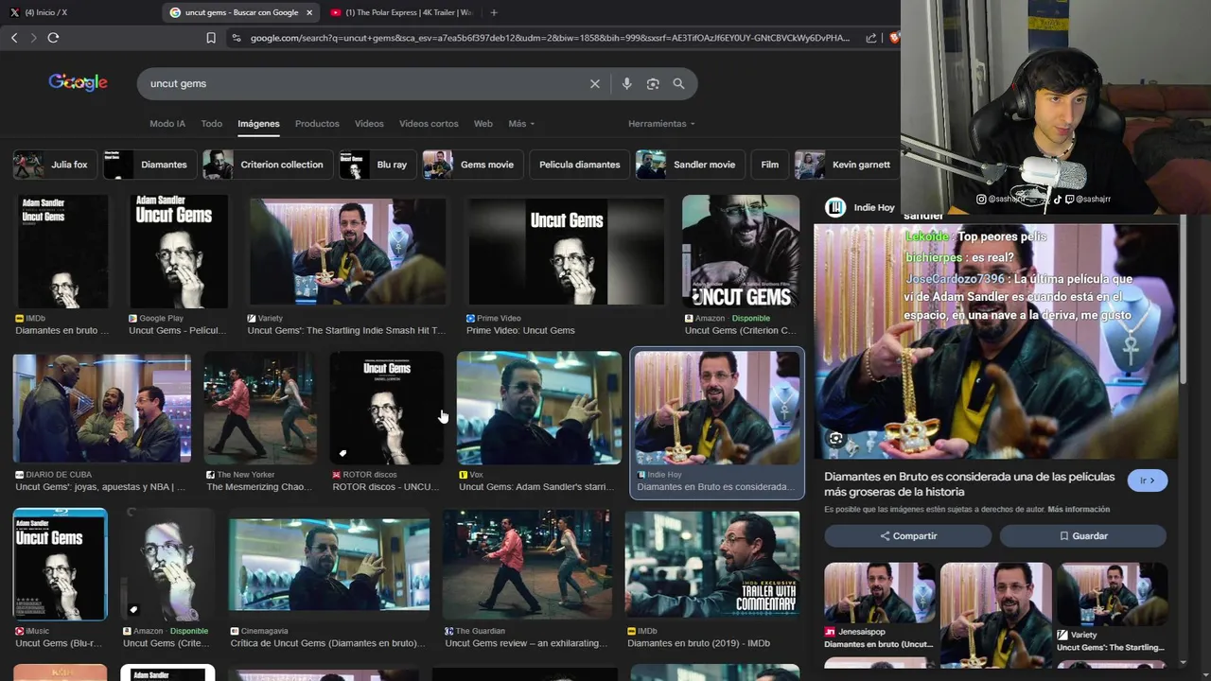This screenshot has width=1211, height=681.
Task: Submit search using the magnifier icon
Action: pos(678,84)
